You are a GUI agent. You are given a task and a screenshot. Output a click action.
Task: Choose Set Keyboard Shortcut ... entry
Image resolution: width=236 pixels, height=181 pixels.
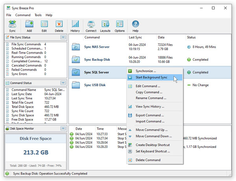(155, 151)
